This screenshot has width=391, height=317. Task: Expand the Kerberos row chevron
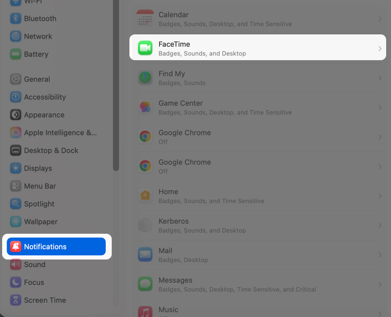(380, 226)
